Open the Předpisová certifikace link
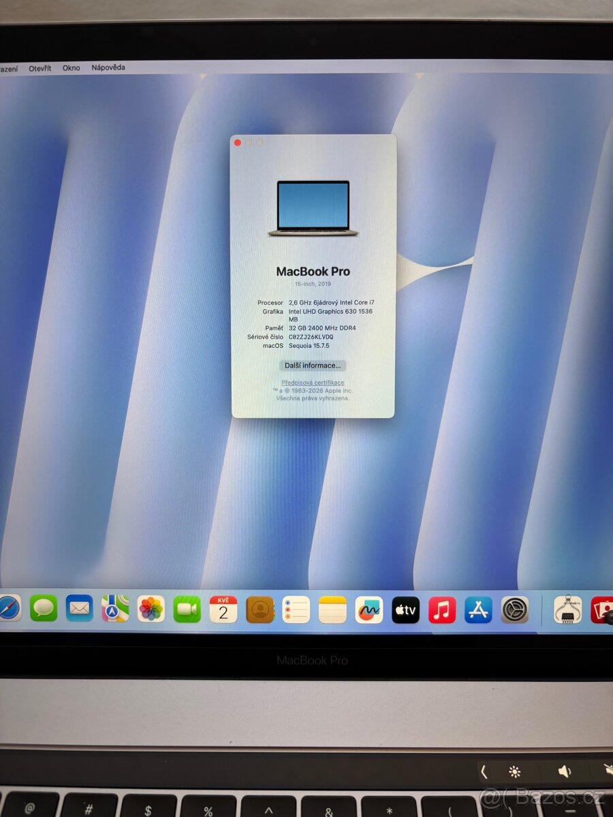The image size is (613, 817). tap(313, 383)
